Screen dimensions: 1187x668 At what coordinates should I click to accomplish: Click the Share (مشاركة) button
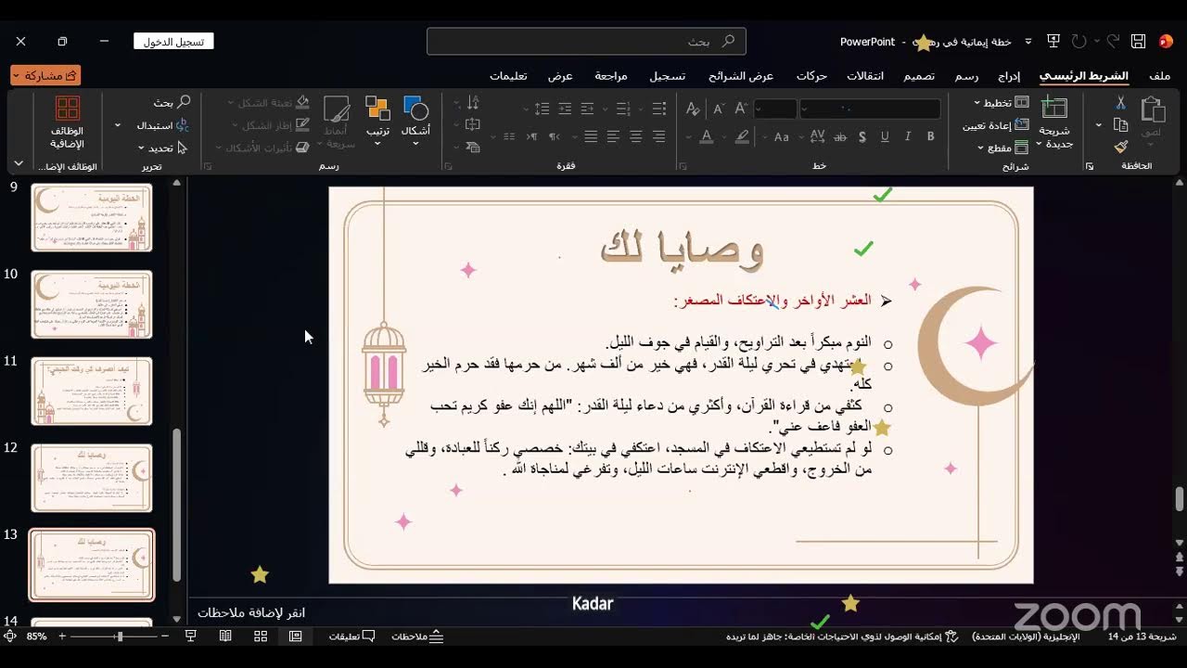tap(45, 75)
